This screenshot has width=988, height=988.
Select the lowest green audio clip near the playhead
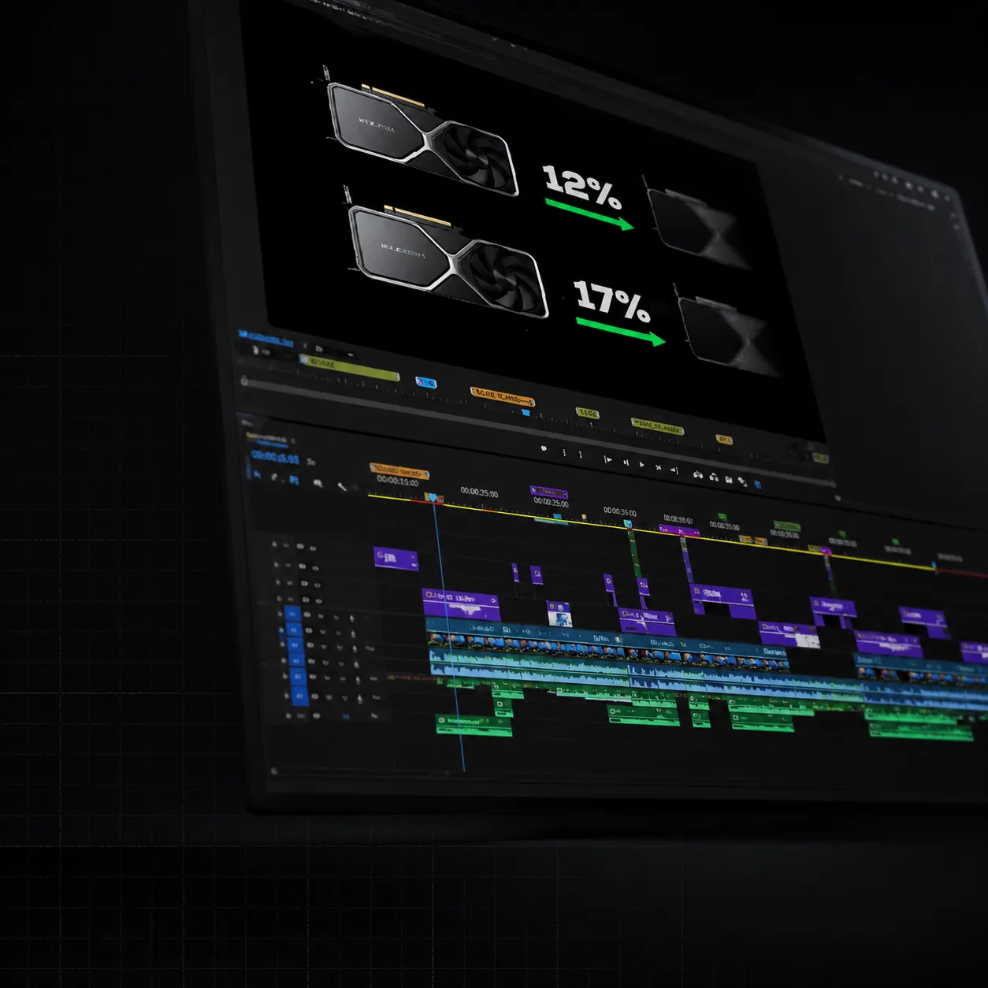click(x=474, y=726)
